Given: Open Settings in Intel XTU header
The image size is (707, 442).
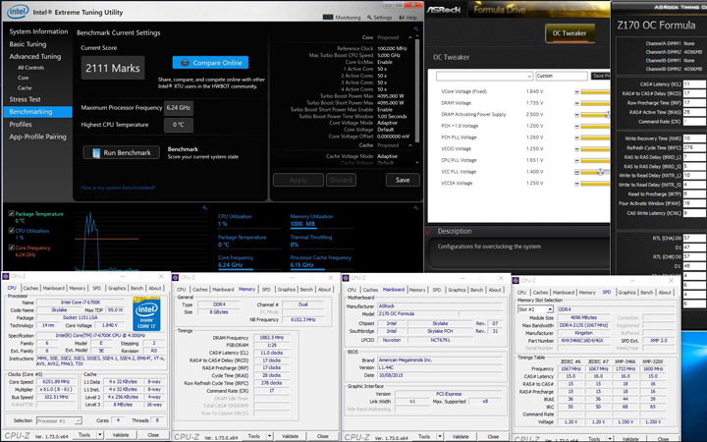Looking at the screenshot, I should (x=379, y=17).
